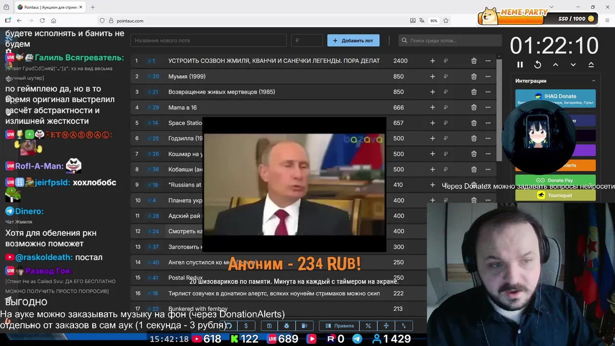Screen dimensions: 615x346
Task: Open a new browser tab
Action: (93, 7)
